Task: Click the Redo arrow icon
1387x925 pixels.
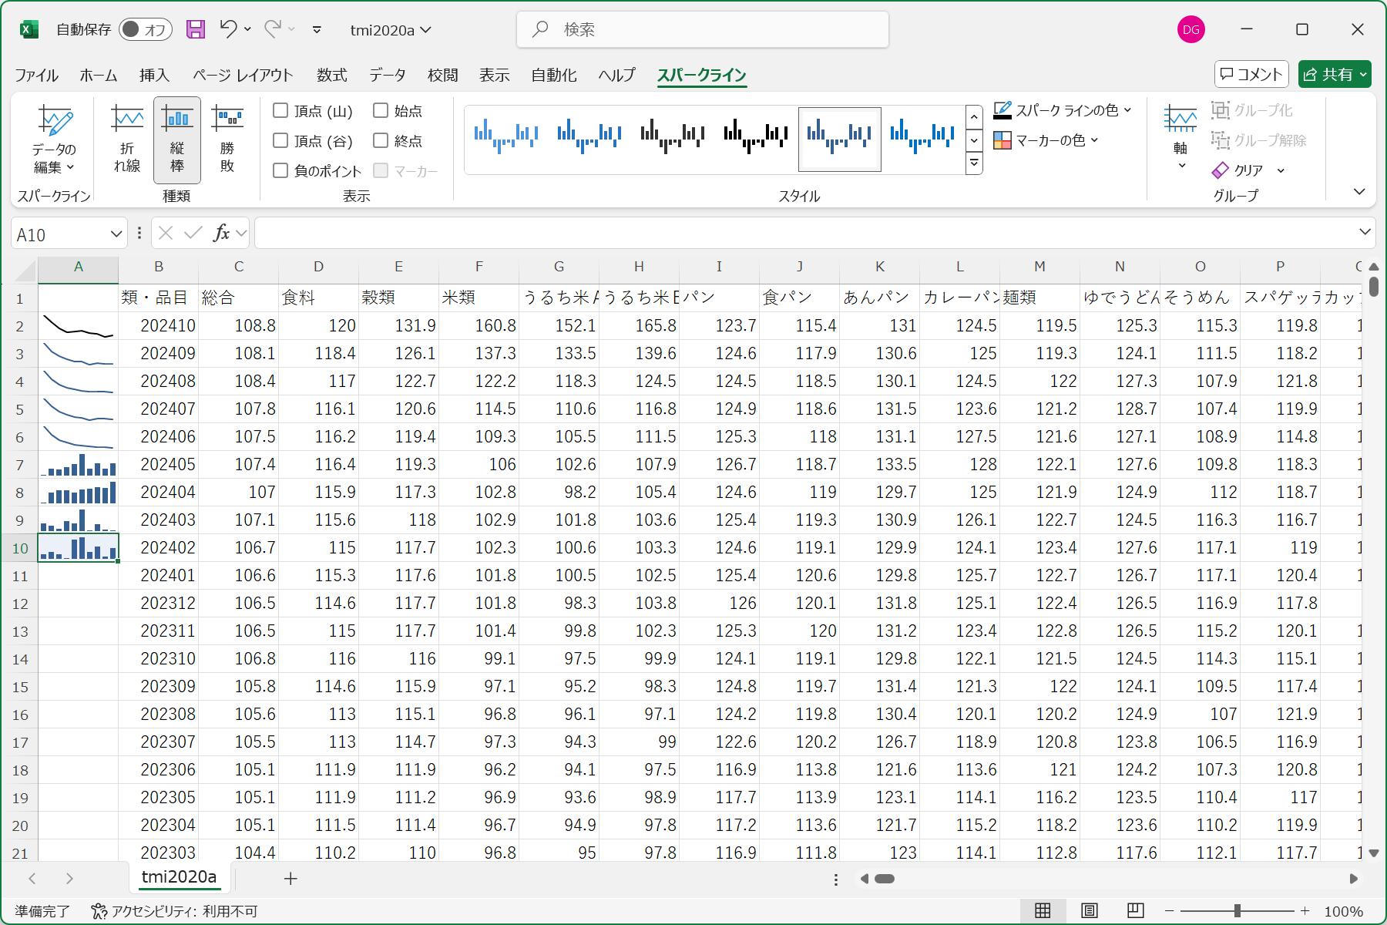Action: (272, 29)
